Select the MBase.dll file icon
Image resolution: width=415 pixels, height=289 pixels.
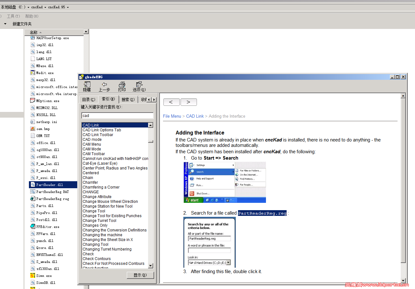tap(33, 66)
